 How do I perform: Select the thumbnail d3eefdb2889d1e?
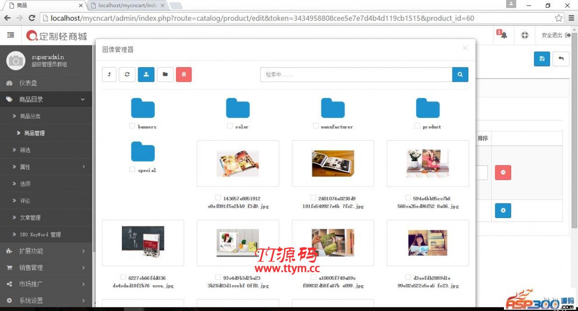pos(428,243)
